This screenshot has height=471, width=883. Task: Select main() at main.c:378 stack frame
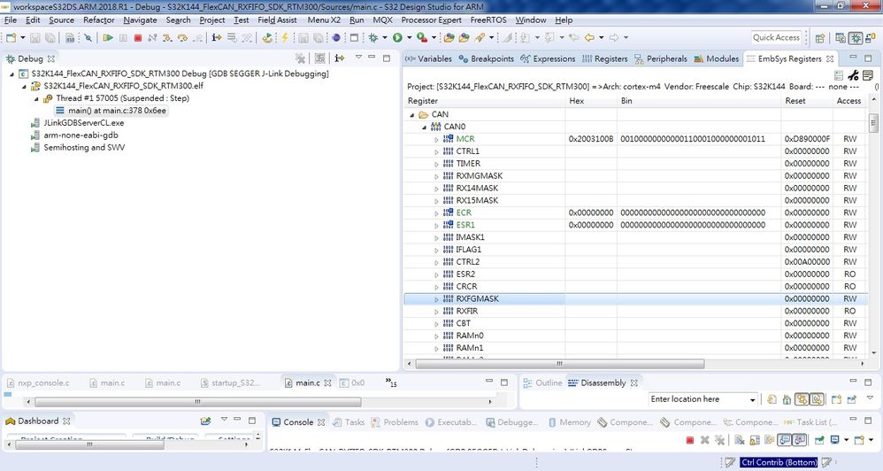(111, 111)
